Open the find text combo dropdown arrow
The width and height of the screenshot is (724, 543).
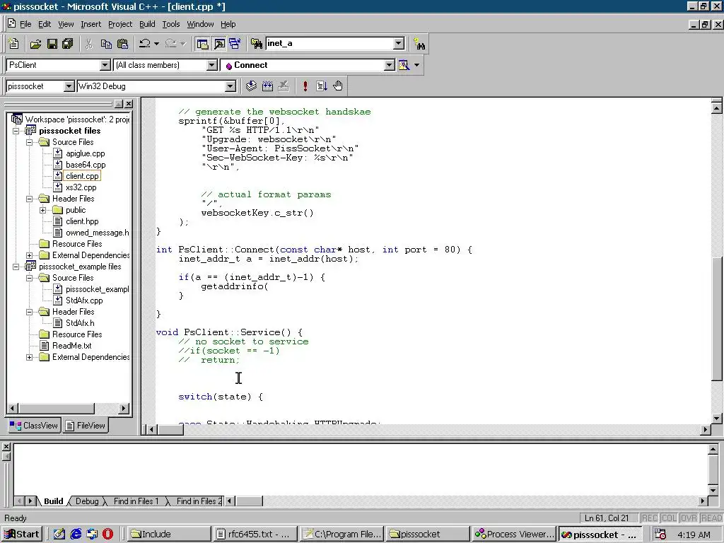[399, 43]
